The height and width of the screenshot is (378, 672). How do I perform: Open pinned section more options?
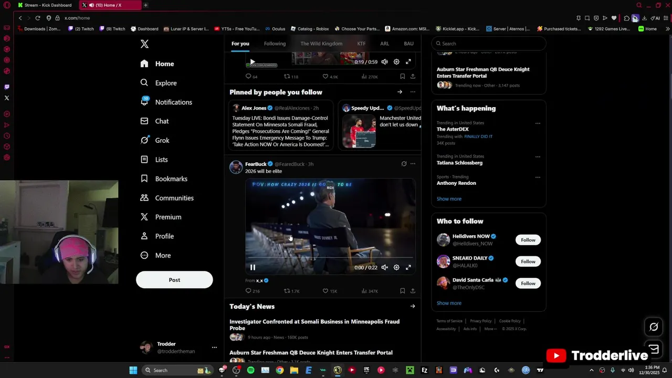413,92
